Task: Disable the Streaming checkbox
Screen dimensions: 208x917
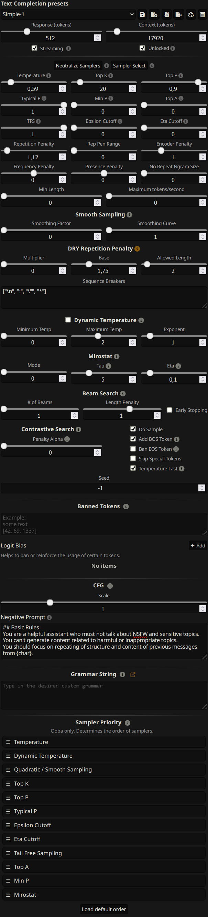Action: point(34,48)
